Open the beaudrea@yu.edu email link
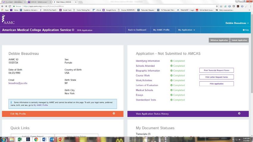253x142 pixels. point(18,83)
